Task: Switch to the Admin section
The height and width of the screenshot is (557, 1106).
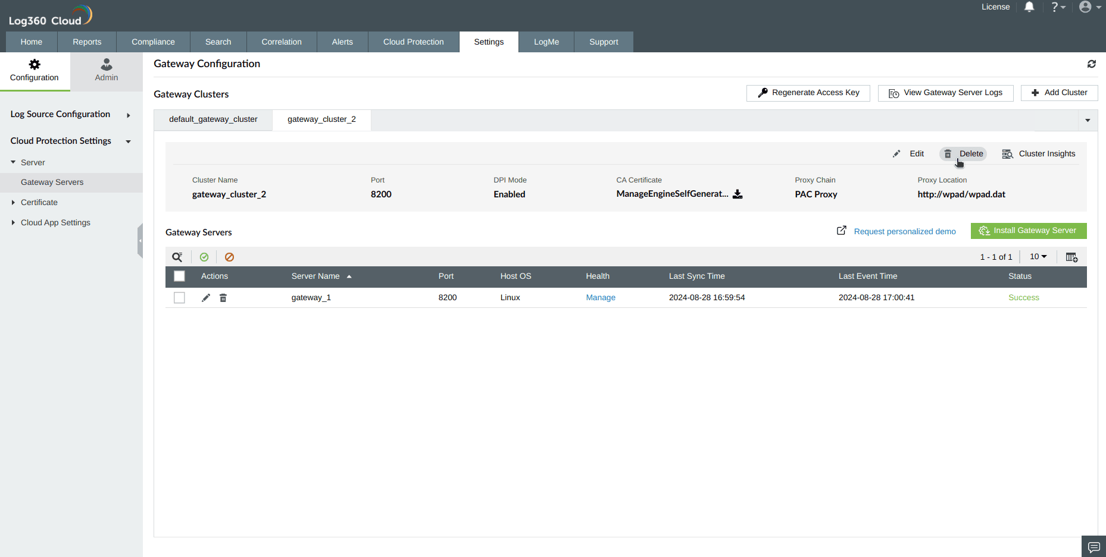Action: [x=107, y=70]
